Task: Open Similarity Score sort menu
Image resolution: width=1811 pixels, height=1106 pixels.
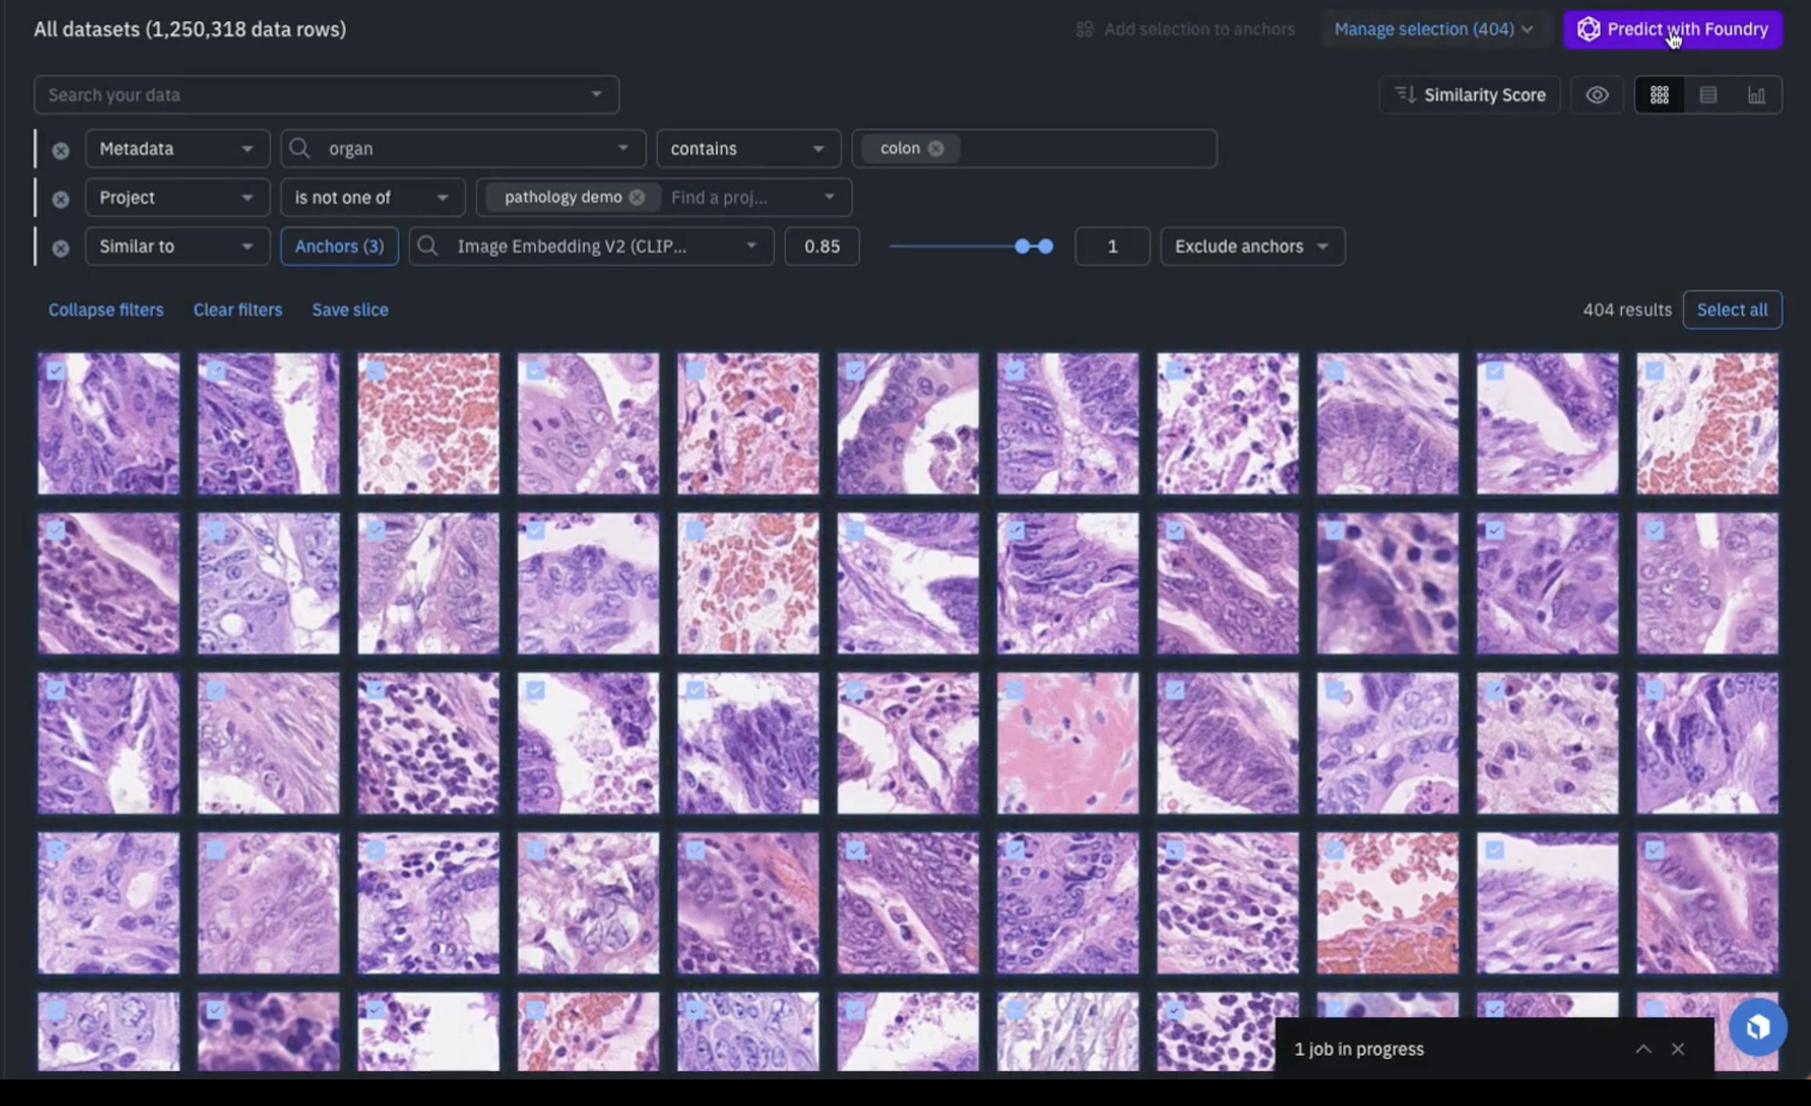Action: pyautogui.click(x=1470, y=95)
